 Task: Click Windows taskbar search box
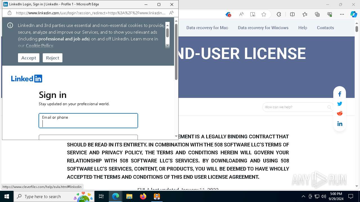pos(54,196)
